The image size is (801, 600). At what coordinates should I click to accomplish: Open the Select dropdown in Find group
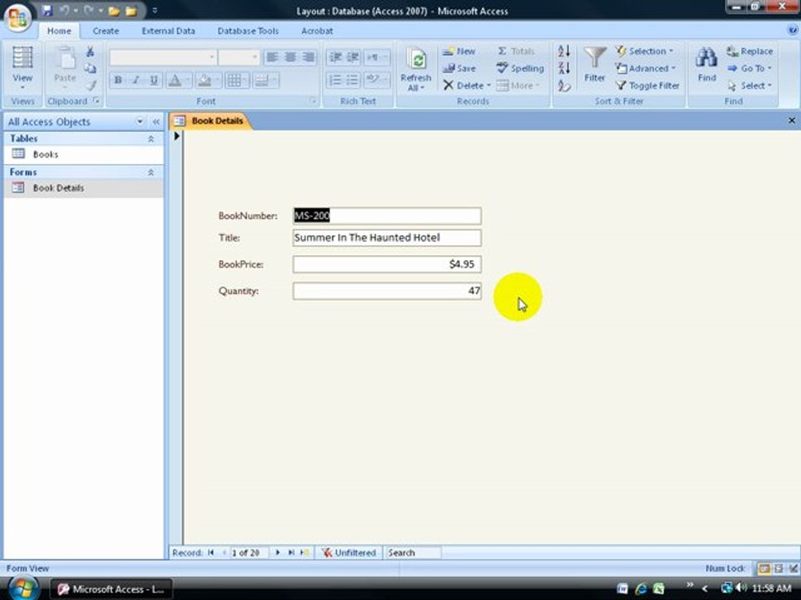coord(749,86)
